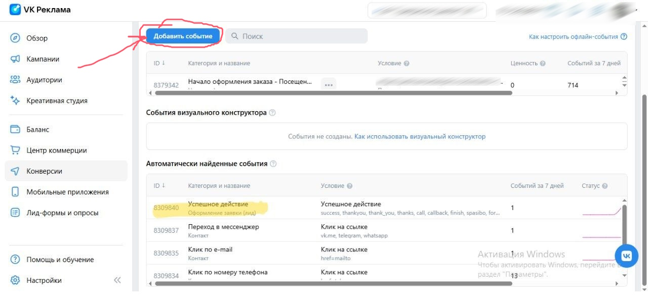Go to Конверсии section
The width and height of the screenshot is (648, 303).
[x=66, y=171]
